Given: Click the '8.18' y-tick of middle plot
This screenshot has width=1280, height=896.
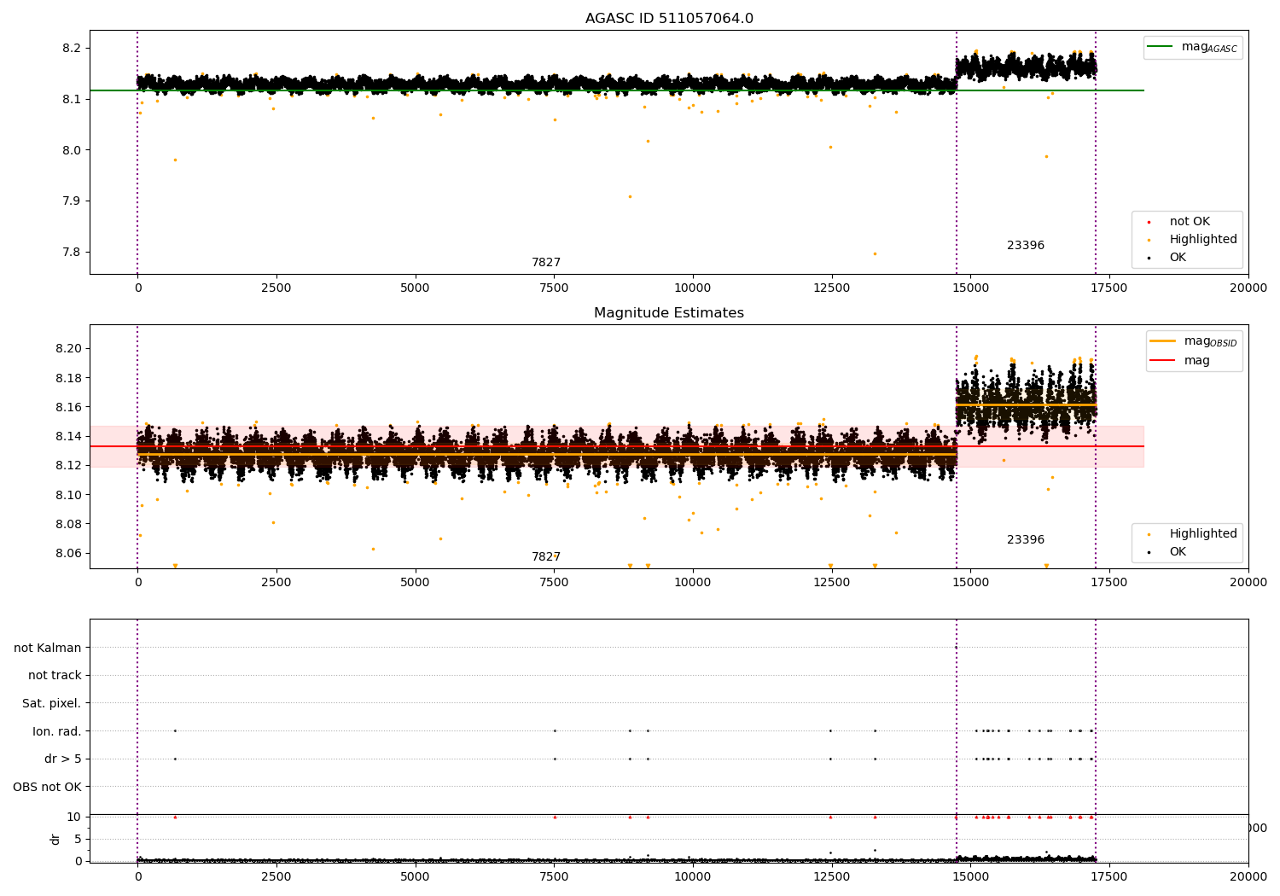Looking at the screenshot, I should coord(68,378).
